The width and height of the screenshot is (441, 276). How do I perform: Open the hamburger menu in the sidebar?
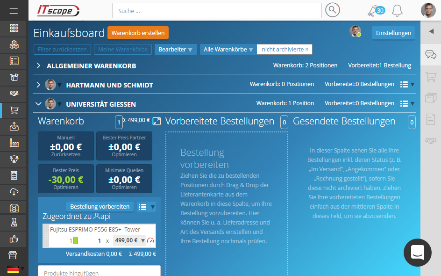pyautogui.click(x=14, y=11)
